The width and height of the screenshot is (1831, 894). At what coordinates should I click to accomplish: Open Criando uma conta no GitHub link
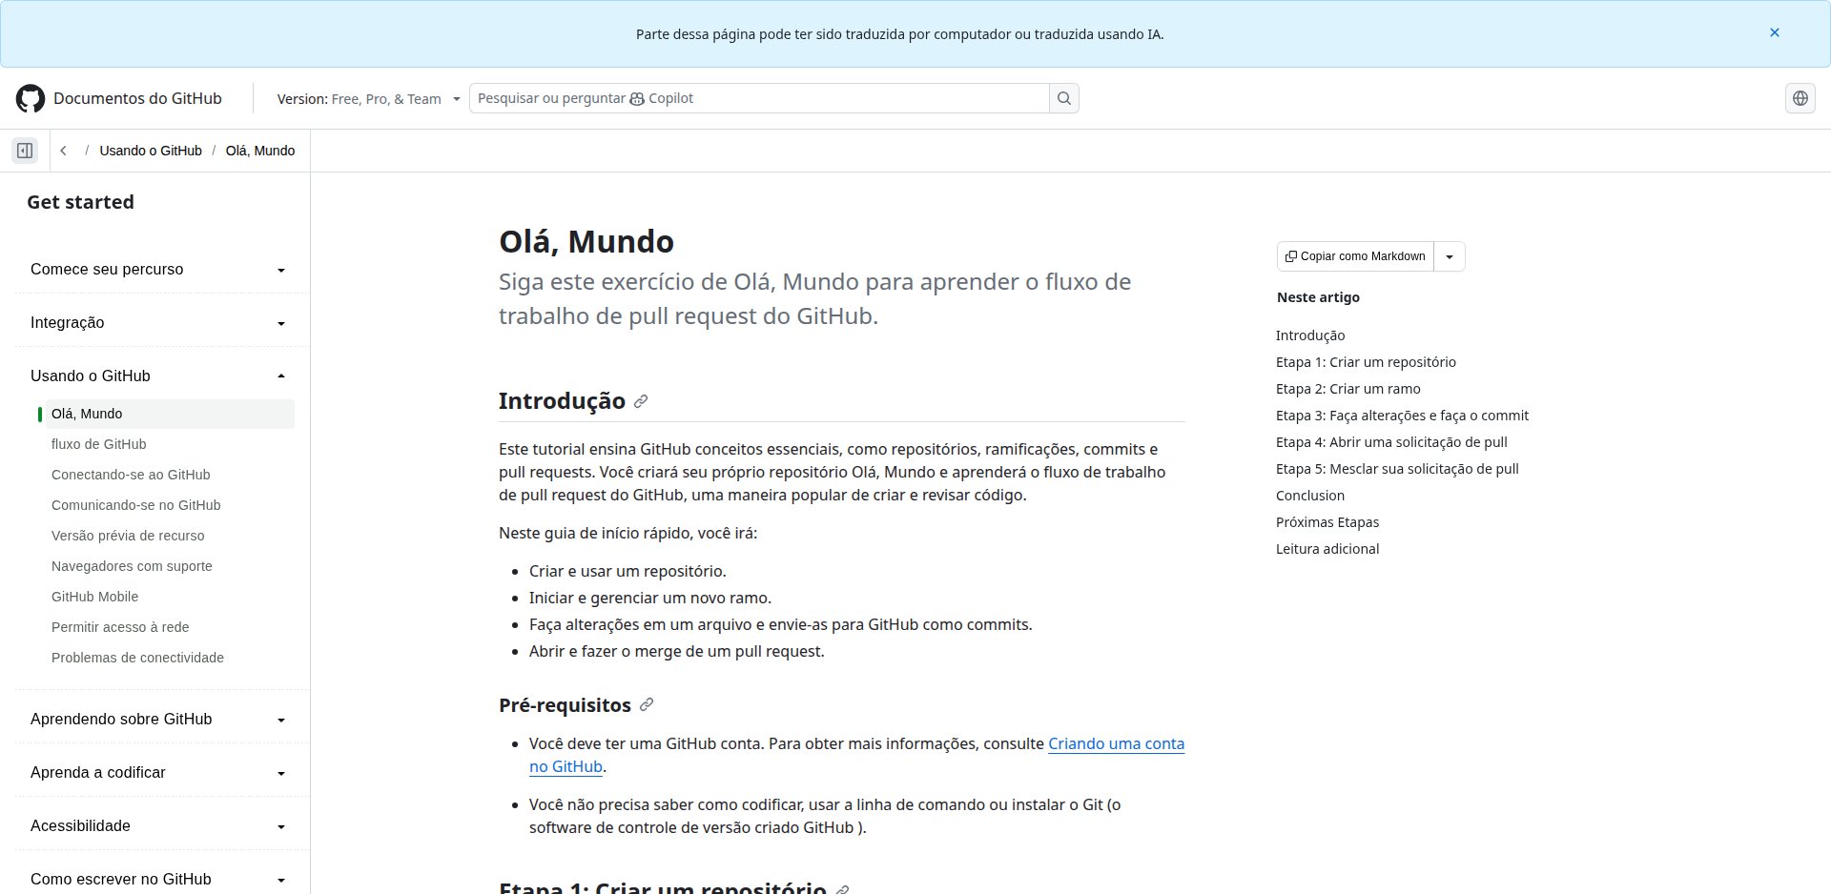(x=1116, y=743)
